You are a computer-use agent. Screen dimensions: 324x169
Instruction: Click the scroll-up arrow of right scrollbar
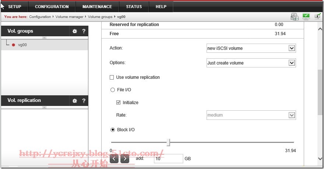[320, 29]
